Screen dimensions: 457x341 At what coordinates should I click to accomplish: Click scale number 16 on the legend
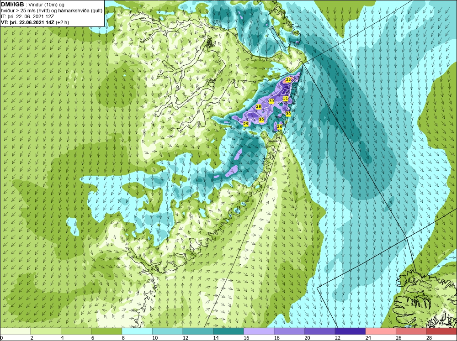coord(246,338)
